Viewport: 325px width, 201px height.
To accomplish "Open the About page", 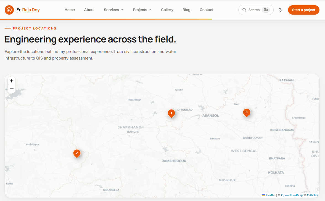I will [89, 10].
